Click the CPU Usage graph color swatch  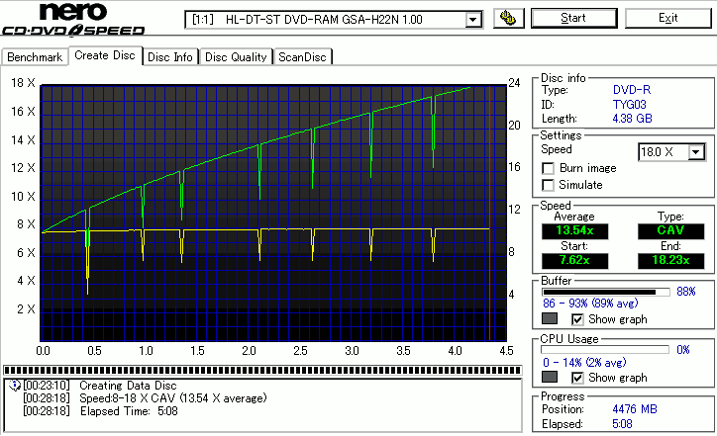click(x=550, y=377)
